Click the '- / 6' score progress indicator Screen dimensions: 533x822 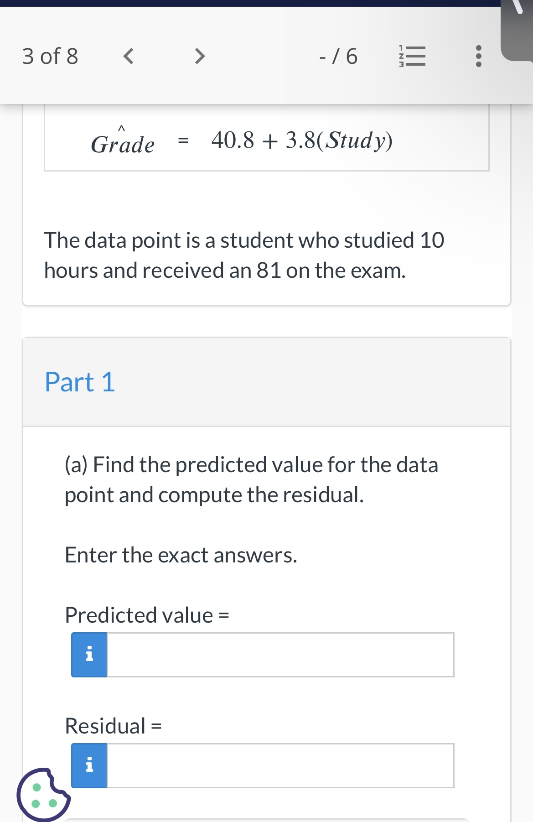[337, 57]
